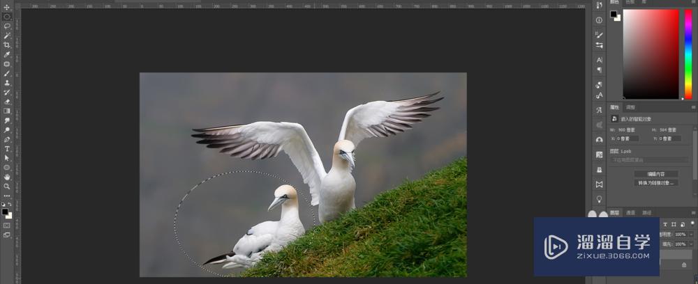Open the layer fill dropdown
Image resolution: width=698 pixels, height=284 pixels.
click(691, 244)
